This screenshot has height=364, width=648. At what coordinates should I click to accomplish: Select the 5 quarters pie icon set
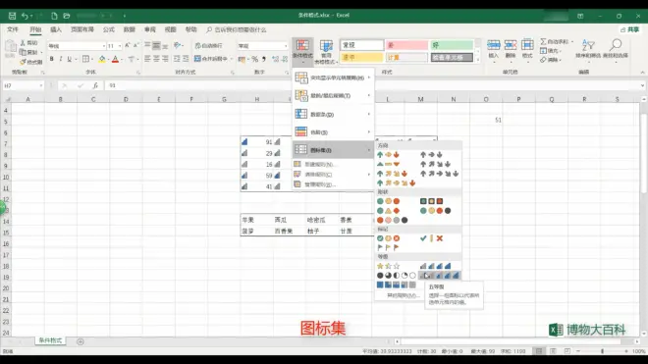pyautogui.click(x=396, y=276)
